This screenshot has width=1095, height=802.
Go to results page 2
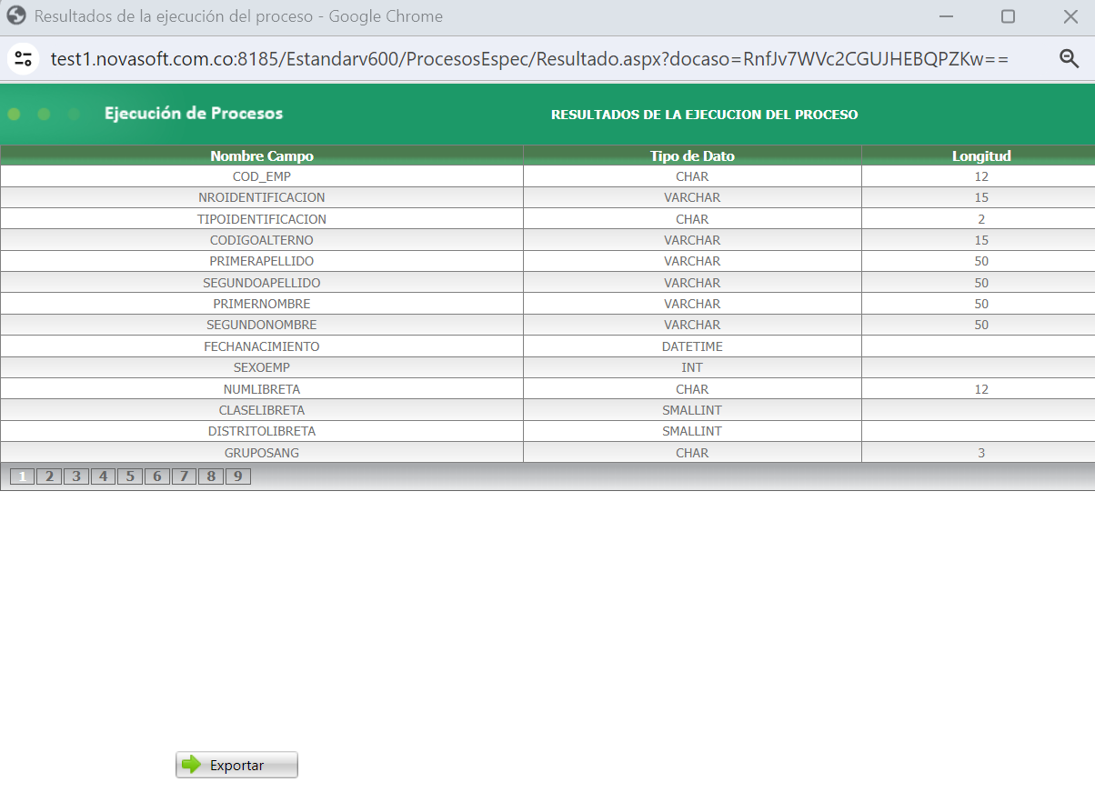[x=49, y=476]
